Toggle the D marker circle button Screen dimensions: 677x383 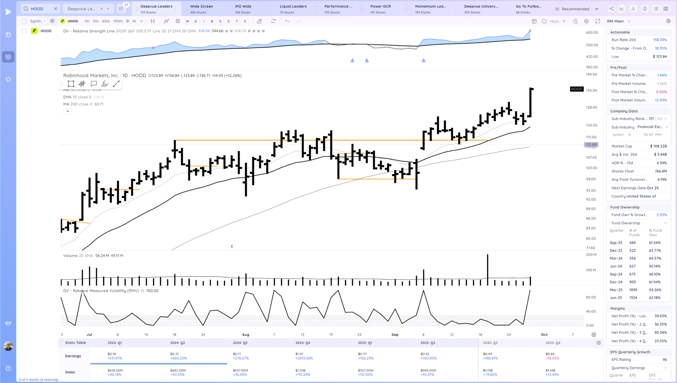196,21
